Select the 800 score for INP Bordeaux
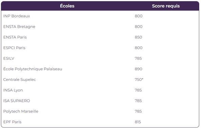Screen dimensions: 204x129 tap(139, 16)
